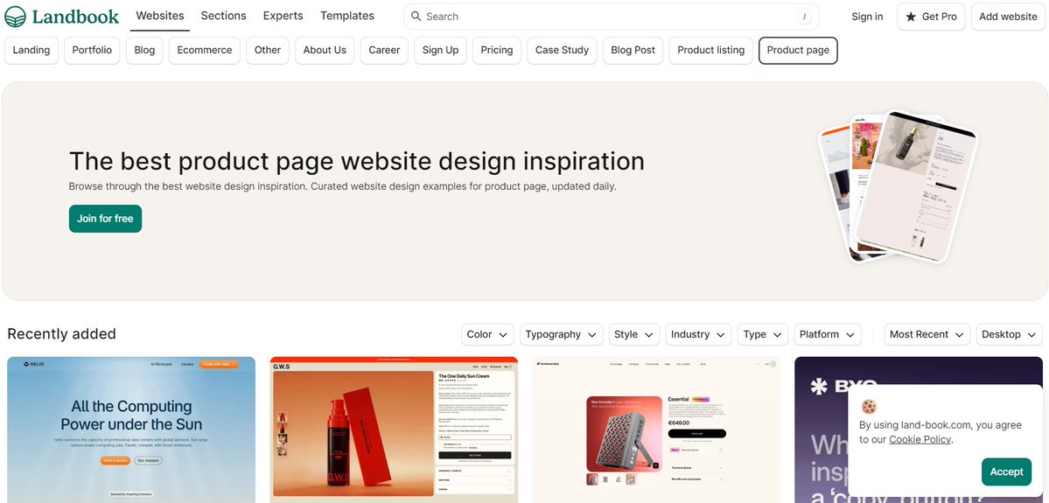Screen dimensions: 1049x503
Task: Select the Landing category chip
Action: click(31, 50)
